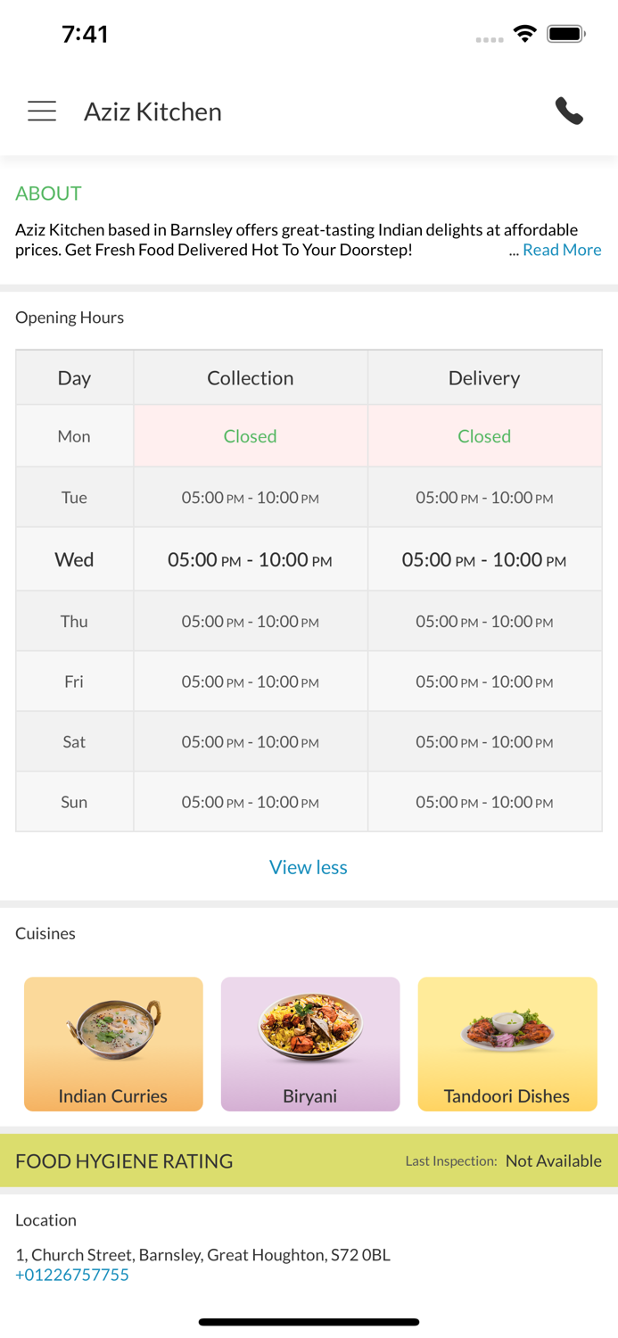
Task: Tap the Church Street address text
Action: click(202, 1255)
